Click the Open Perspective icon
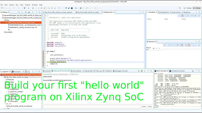This screenshot has width=202, height=113. pos(185,8)
